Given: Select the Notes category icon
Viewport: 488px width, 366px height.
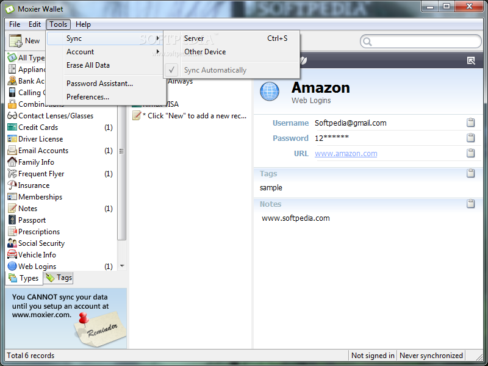Looking at the screenshot, I should pyautogui.click(x=12, y=208).
